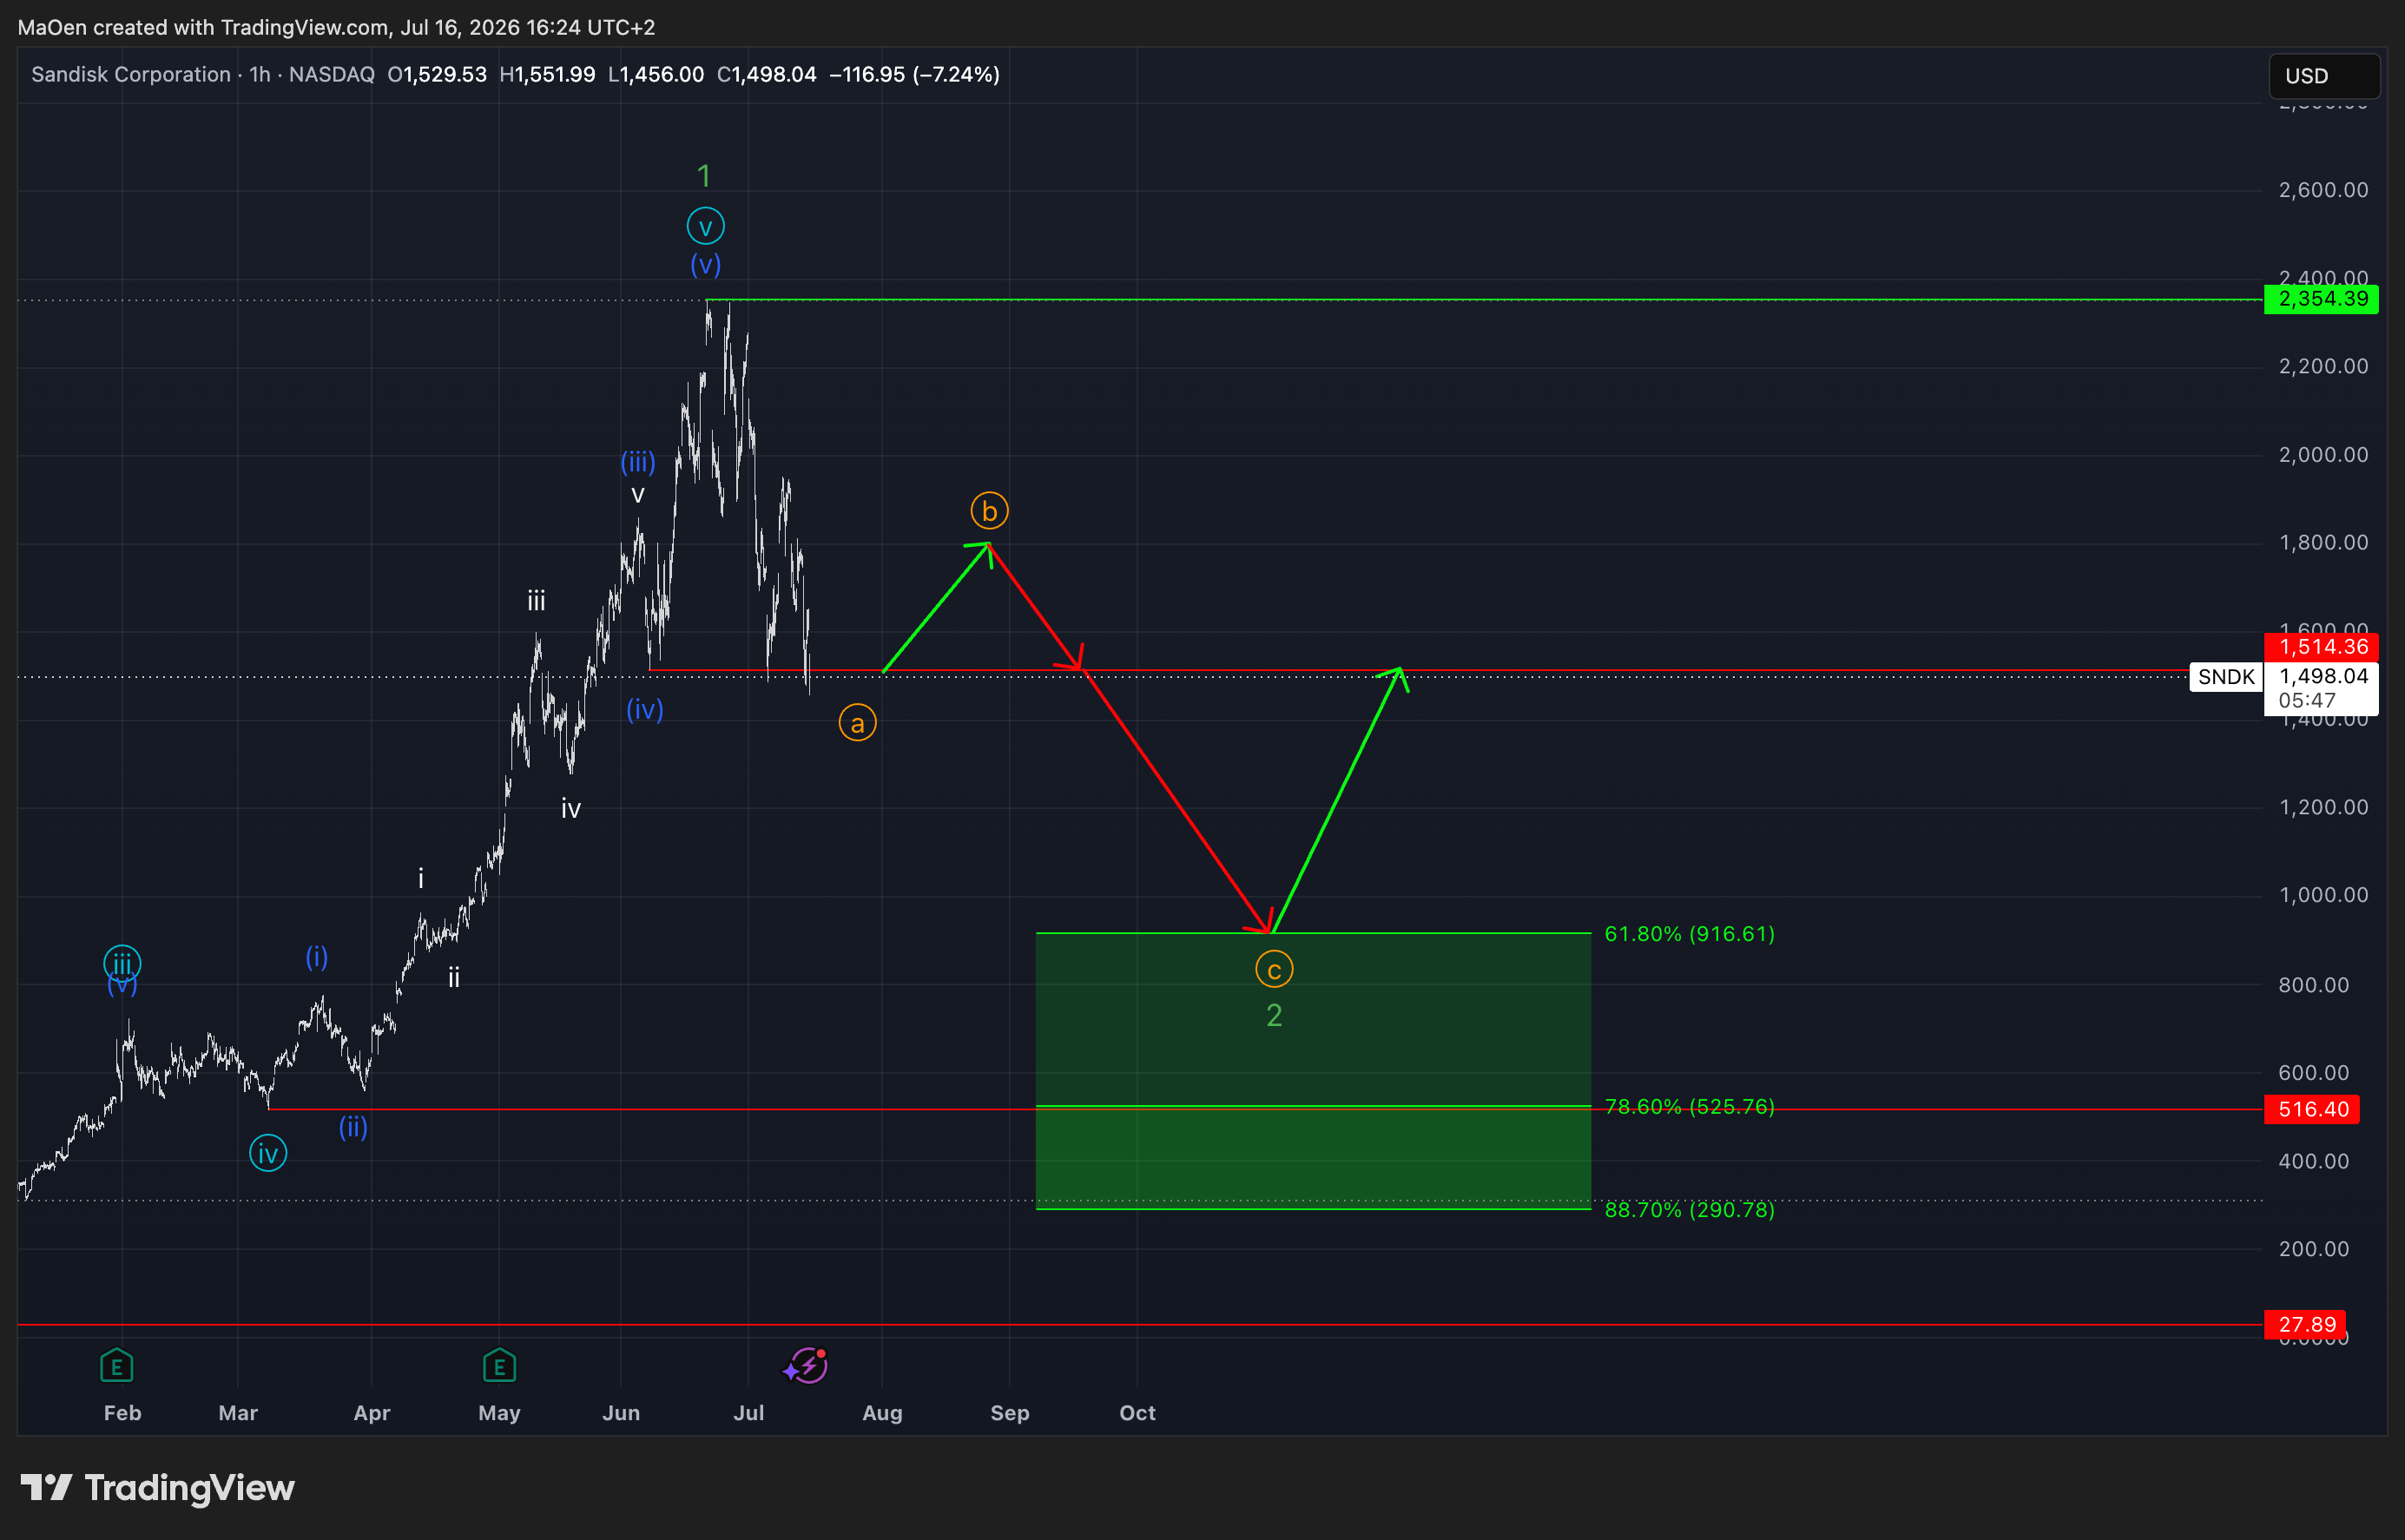Viewport: 2405px width, 1540px height.
Task: Select the blue '(iv)' wave label
Action: tap(645, 709)
